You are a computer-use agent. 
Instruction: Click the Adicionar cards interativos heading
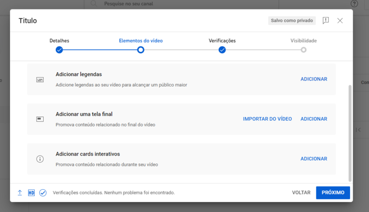tap(88, 154)
